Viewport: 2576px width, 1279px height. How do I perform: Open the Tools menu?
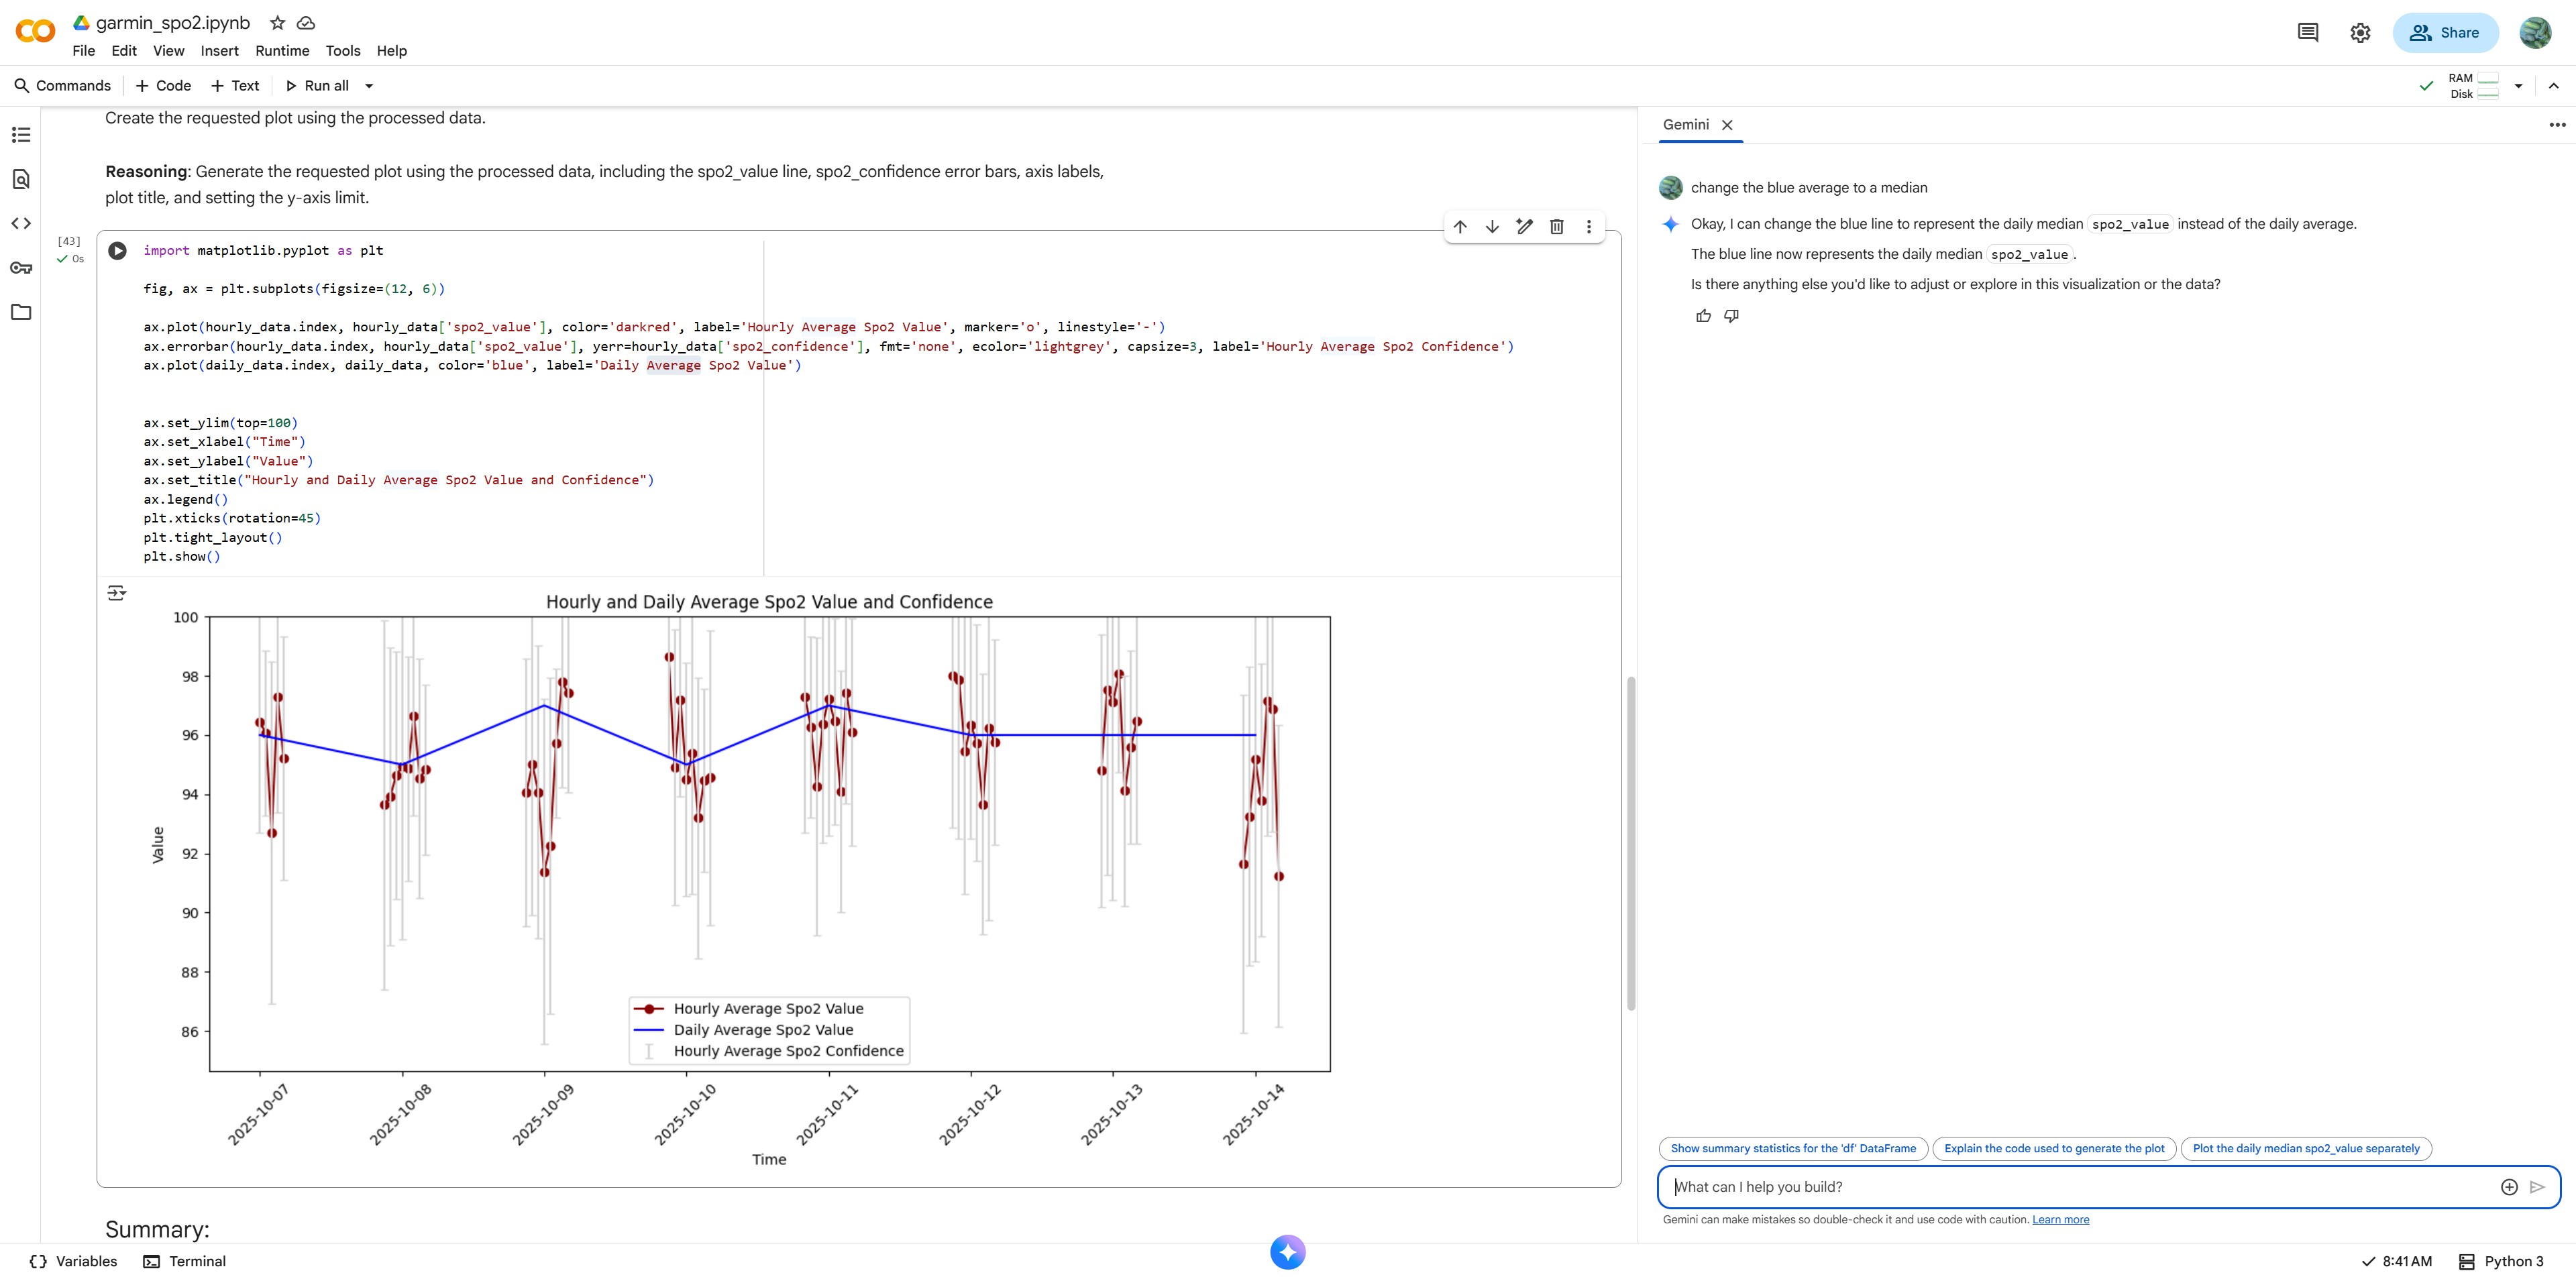(342, 51)
